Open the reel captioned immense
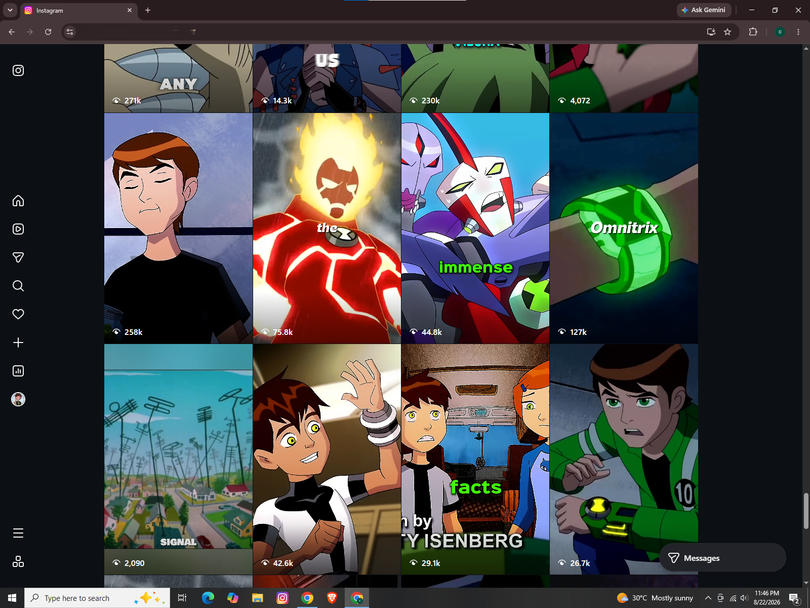This screenshot has height=608, width=810. (475, 229)
